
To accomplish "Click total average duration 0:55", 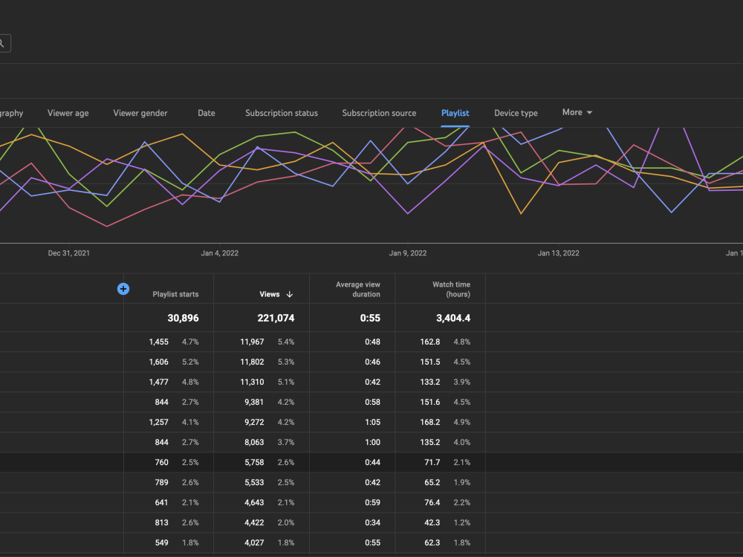I will coord(370,318).
